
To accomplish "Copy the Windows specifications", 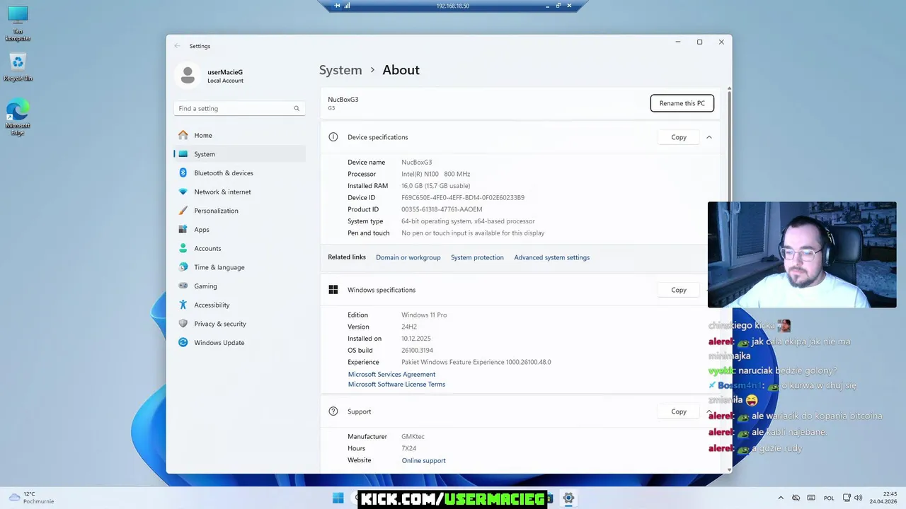I will pyautogui.click(x=679, y=290).
